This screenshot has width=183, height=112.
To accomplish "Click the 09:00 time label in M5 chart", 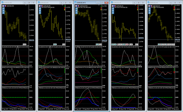I will point(55,44).
